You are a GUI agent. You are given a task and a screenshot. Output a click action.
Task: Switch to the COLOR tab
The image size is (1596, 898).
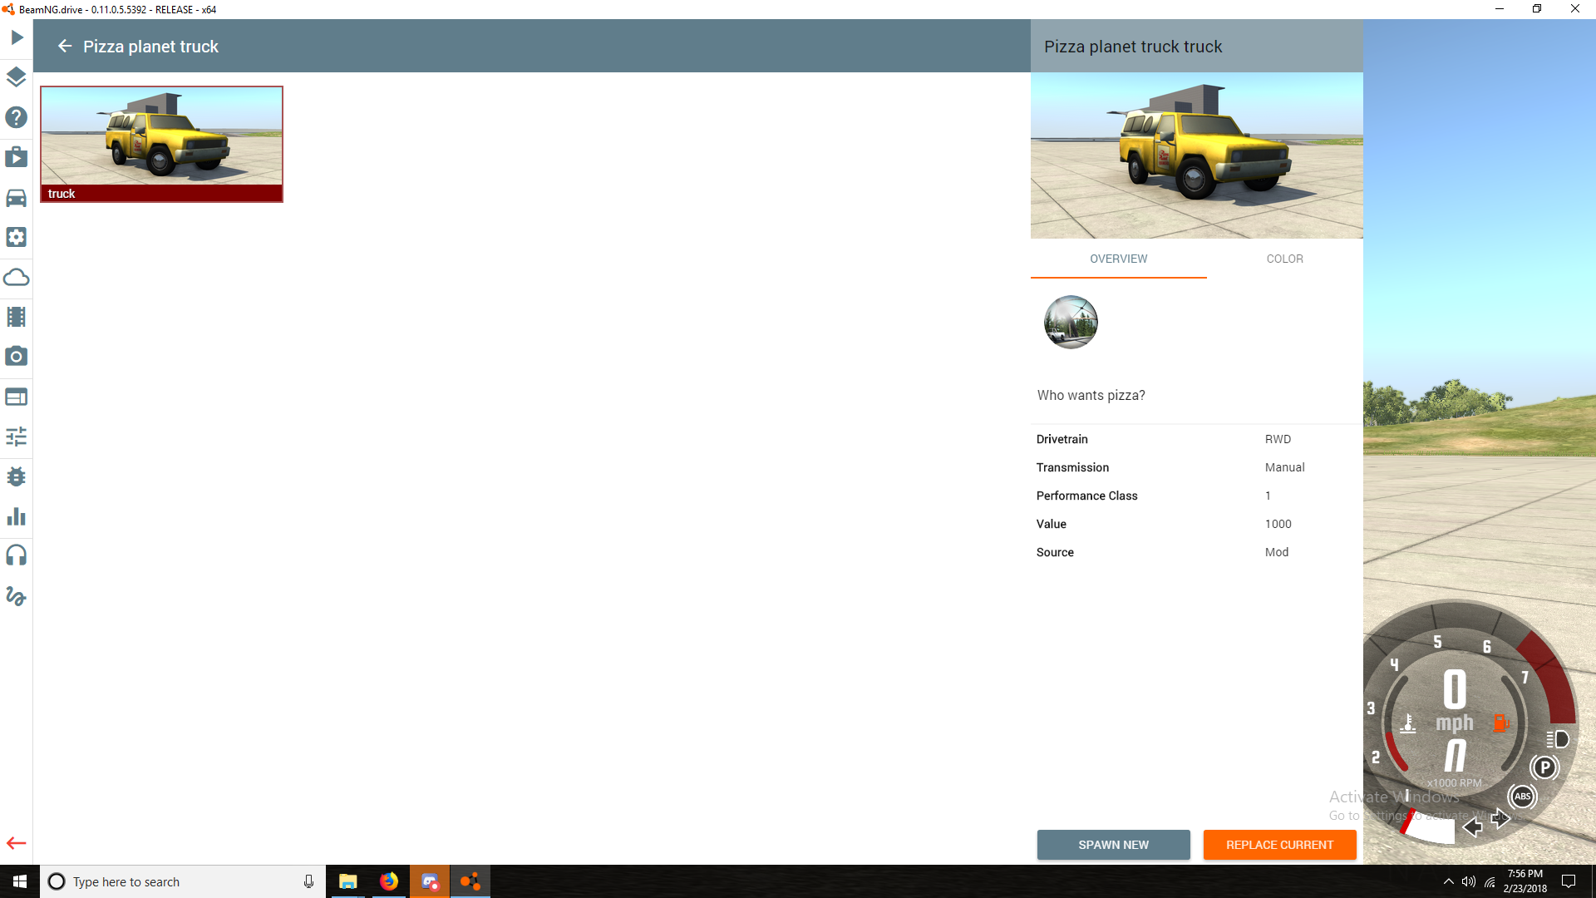(1284, 259)
